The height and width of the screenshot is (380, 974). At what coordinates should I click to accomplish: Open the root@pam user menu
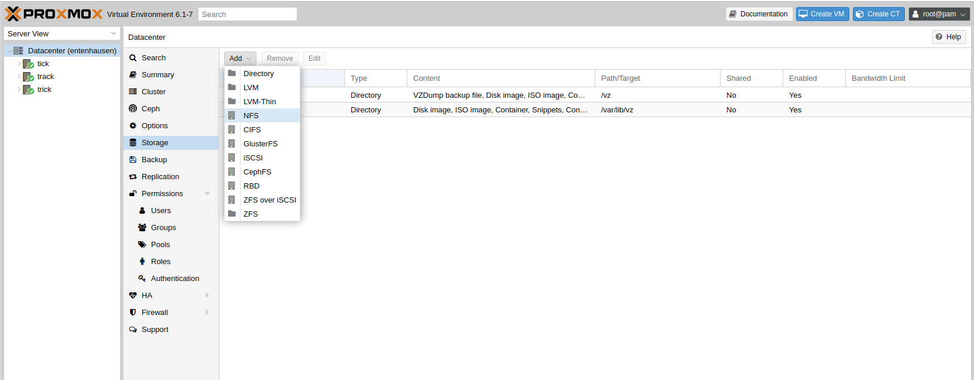point(939,14)
